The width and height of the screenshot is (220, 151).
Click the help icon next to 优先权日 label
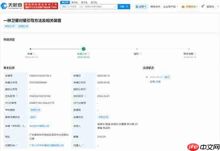click(x=85, y=96)
